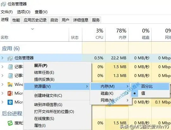Image resolution: width=171 pixels, height=130 pixels.
Task: Click the 后台进程 group heading
Action: (x=12, y=113)
